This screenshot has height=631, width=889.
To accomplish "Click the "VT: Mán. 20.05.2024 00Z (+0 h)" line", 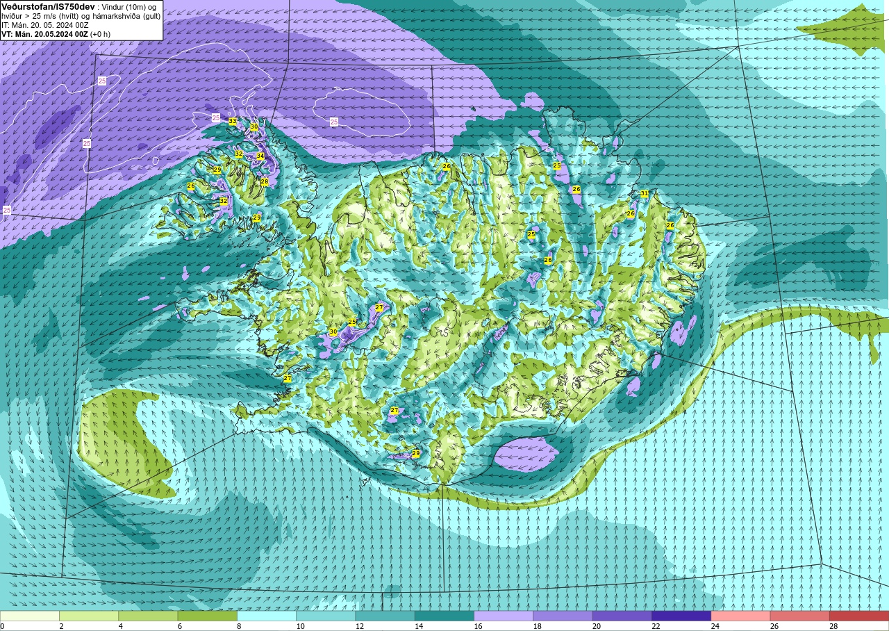I will 56,34.
